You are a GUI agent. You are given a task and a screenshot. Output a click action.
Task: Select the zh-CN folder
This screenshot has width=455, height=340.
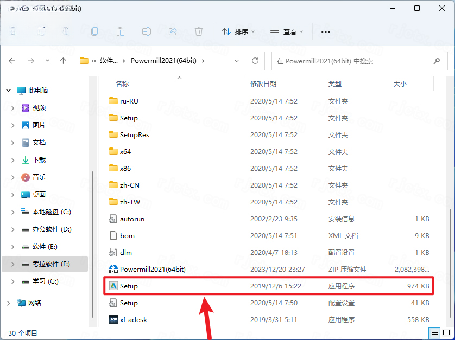129,185
